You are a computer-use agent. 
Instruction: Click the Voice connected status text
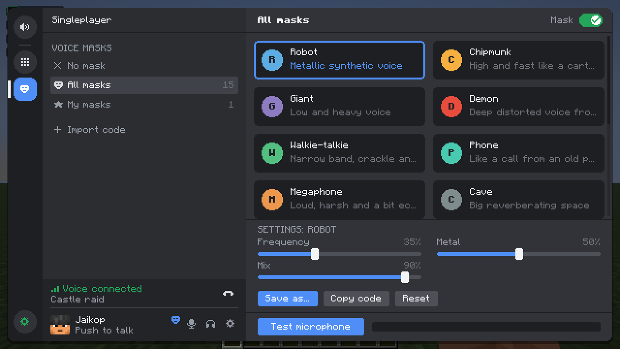102,289
